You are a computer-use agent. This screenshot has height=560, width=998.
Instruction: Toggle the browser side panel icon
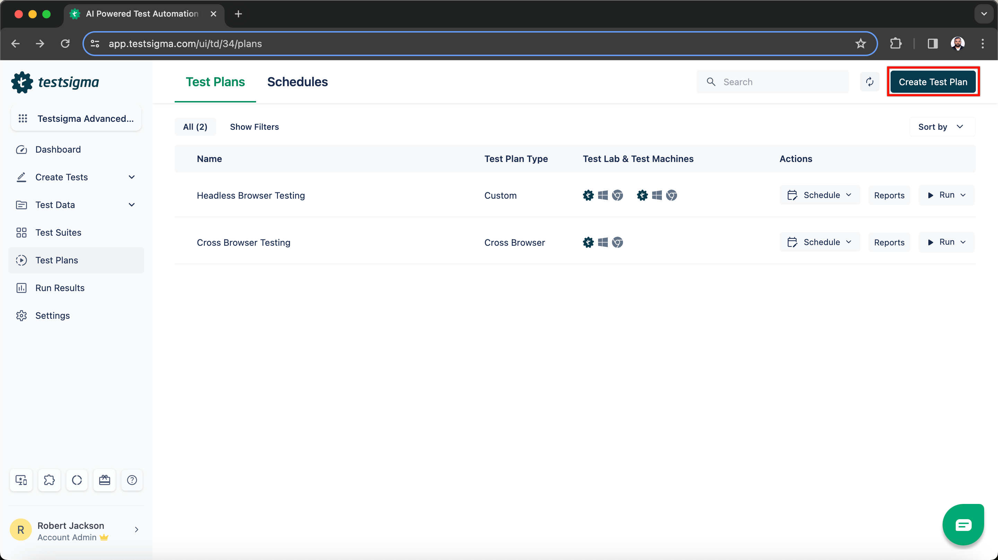pos(933,43)
